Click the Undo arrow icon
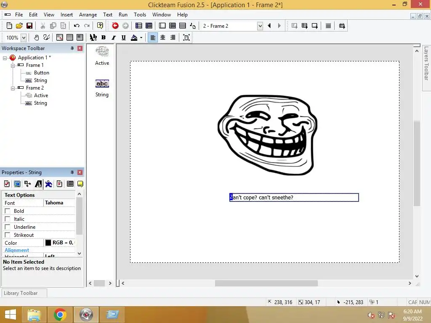431x323 pixels. (77, 26)
